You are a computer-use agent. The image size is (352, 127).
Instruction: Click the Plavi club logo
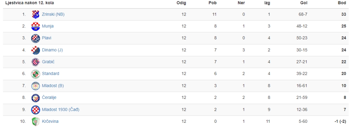pyautogui.click(x=36, y=38)
